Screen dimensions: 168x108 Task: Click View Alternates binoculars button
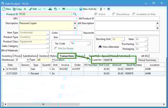pyautogui.click(x=109, y=47)
